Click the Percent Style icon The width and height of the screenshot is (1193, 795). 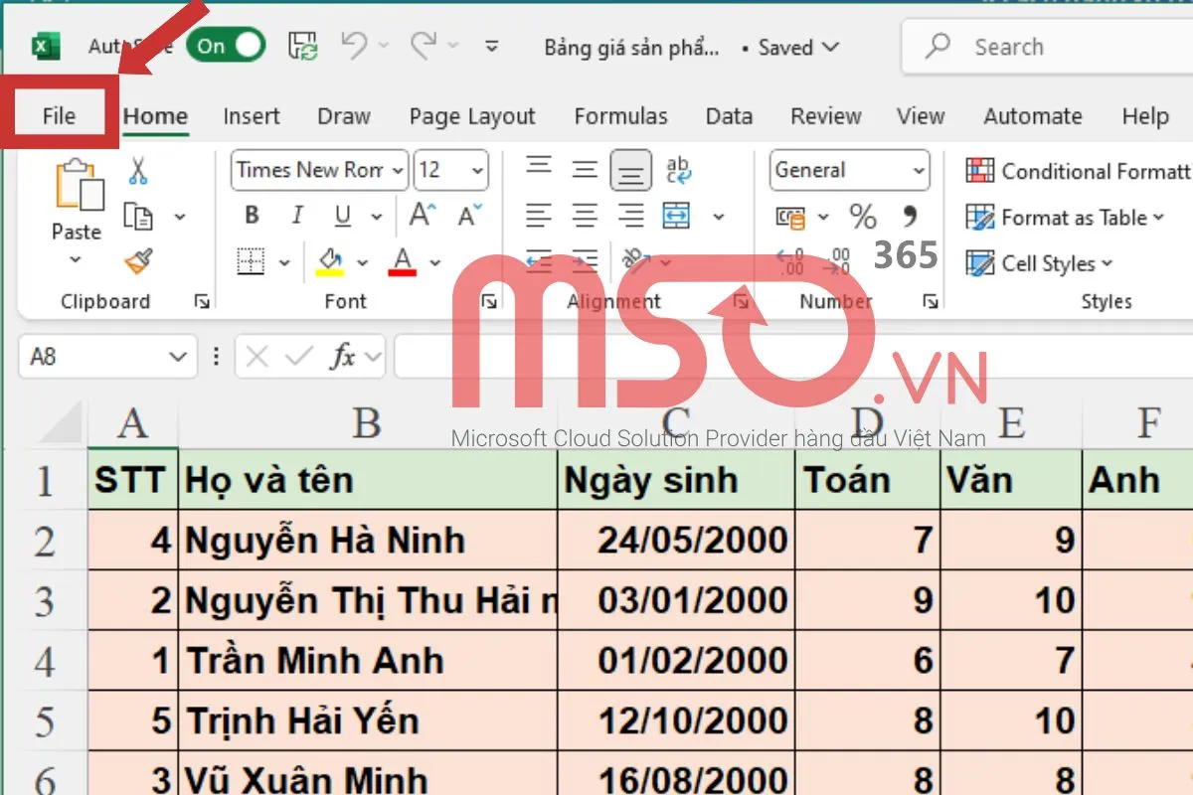[863, 217]
